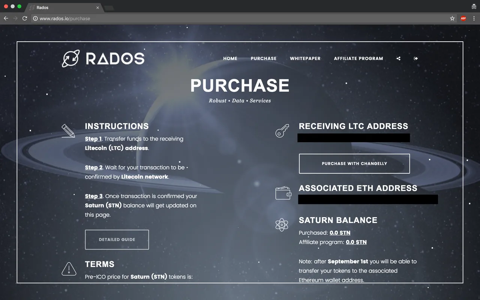Image resolution: width=480 pixels, height=300 pixels.
Task: Click the warning triangle icon beside Terms
Action: tap(69, 268)
